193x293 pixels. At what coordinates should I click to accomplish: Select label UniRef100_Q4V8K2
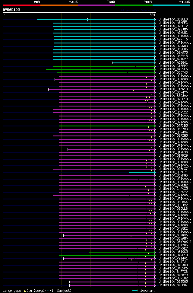click(173, 229)
